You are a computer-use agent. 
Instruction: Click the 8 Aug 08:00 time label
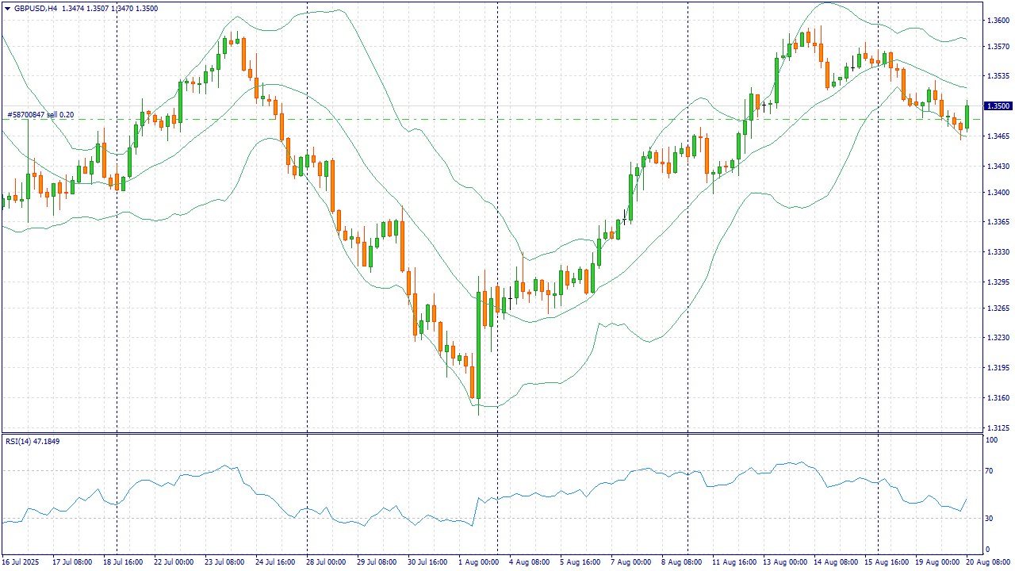681,562
